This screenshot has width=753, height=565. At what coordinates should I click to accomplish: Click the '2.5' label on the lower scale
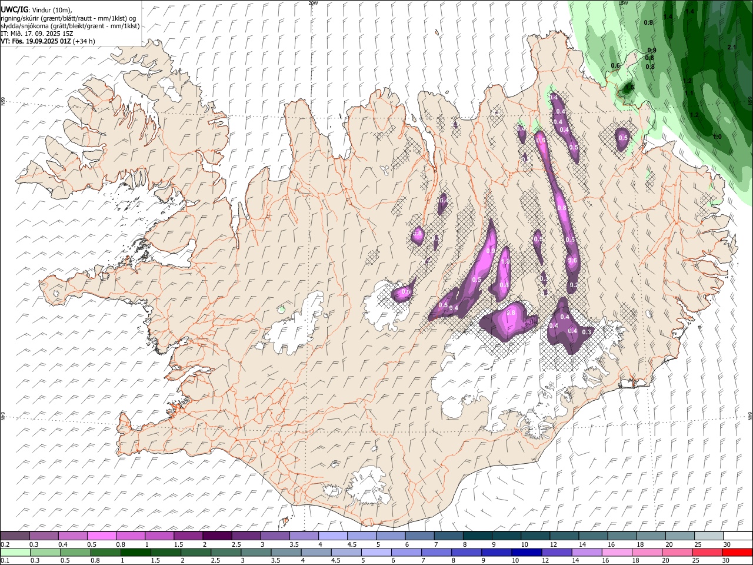point(215,561)
